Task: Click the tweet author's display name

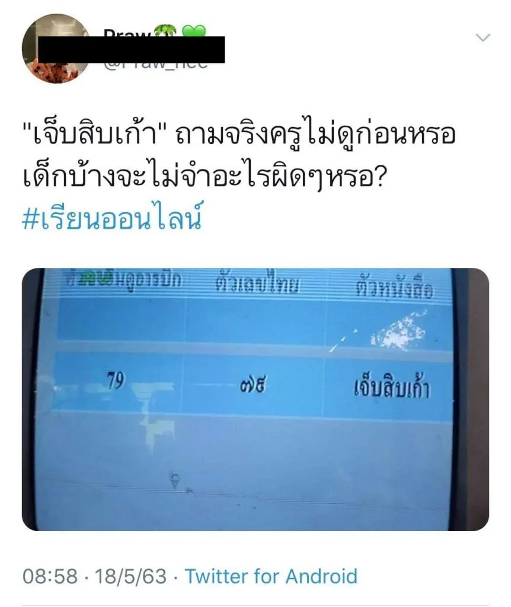Action: pyautogui.click(x=128, y=34)
